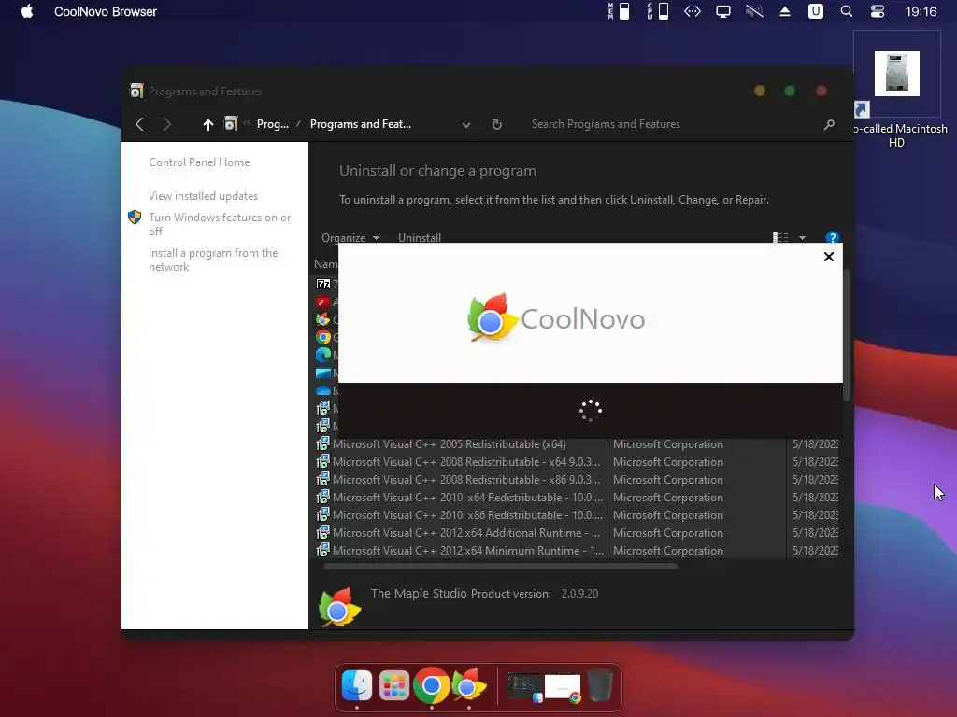This screenshot has width=957, height=717.
Task: Click the Control Panel address bar icon
Action: [x=231, y=124]
